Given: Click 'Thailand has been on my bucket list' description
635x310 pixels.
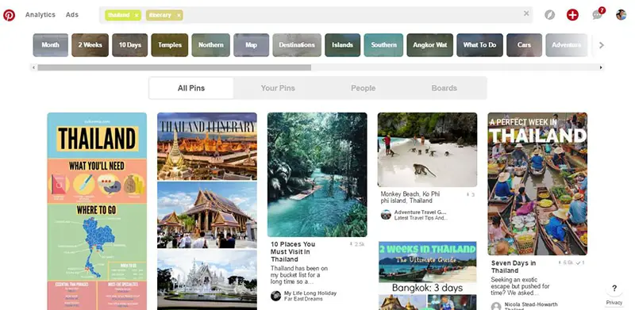Looking at the screenshot, I should point(299,275).
